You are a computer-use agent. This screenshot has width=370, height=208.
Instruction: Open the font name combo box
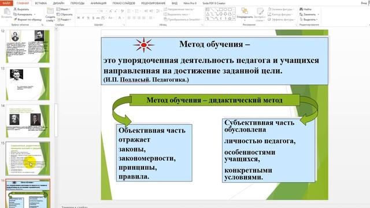coord(87,11)
